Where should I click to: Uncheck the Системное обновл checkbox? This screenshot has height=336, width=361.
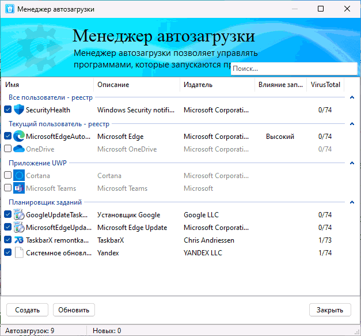8,252
